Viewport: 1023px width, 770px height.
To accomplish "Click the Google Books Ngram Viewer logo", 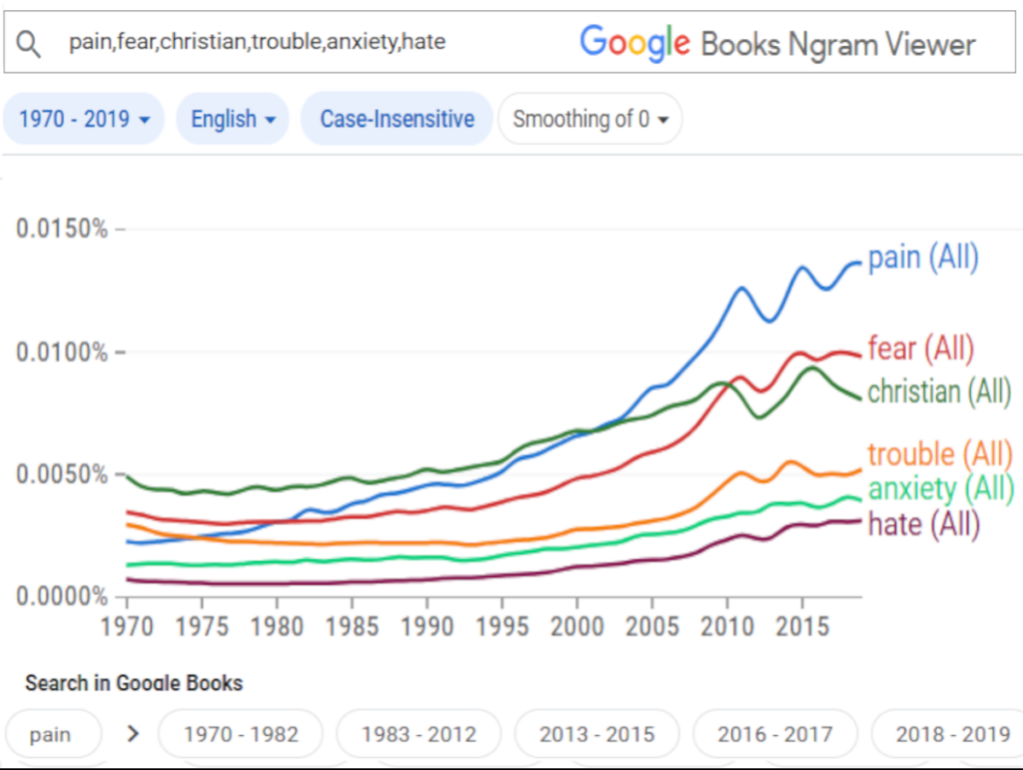I will pos(777,43).
